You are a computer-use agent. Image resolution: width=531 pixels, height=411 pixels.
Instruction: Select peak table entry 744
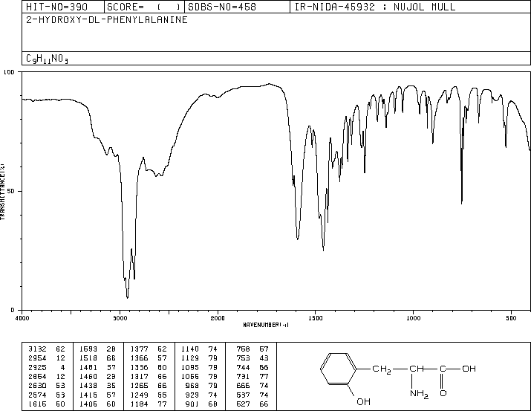(243, 367)
